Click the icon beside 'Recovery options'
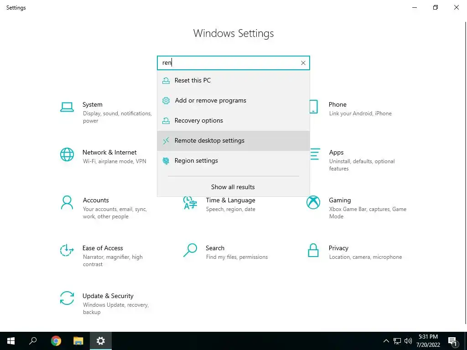467x350 pixels. 166,120
